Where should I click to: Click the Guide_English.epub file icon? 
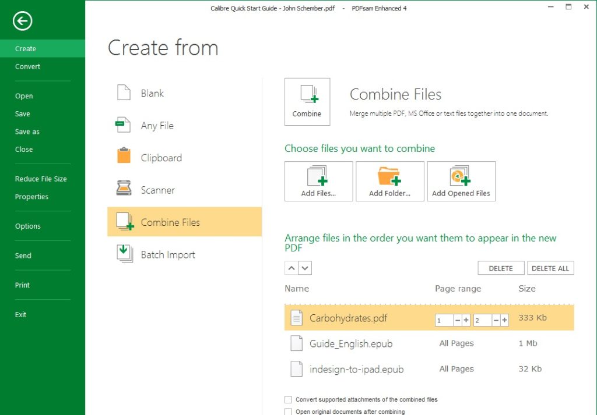click(297, 343)
